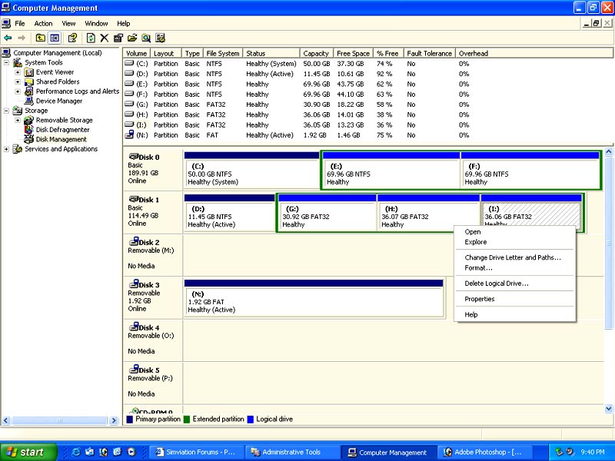This screenshot has height=461, width=615.
Task: Click the Delete X toolbar icon
Action: tap(105, 38)
